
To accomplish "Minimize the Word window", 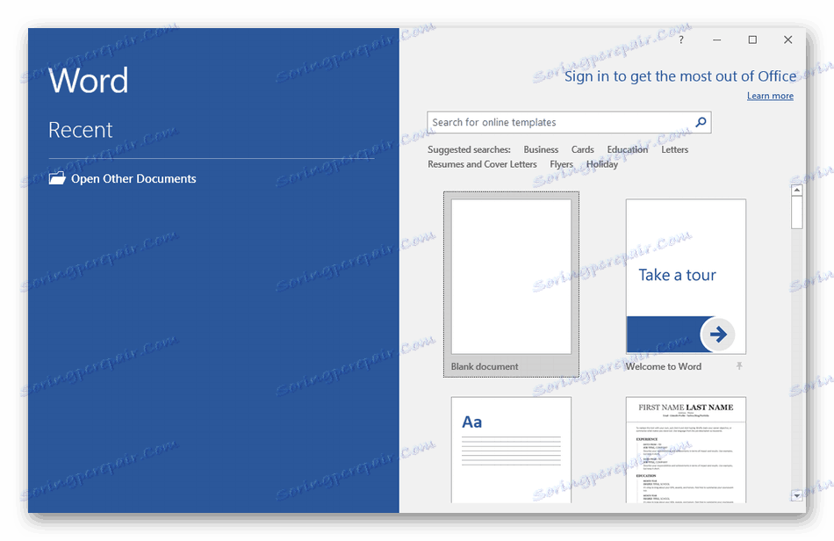I will 717,40.
